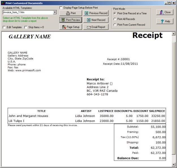Click the Page Setup tools icon
Image resolution: width=177 pixels, height=168 pixels.
point(64,27)
